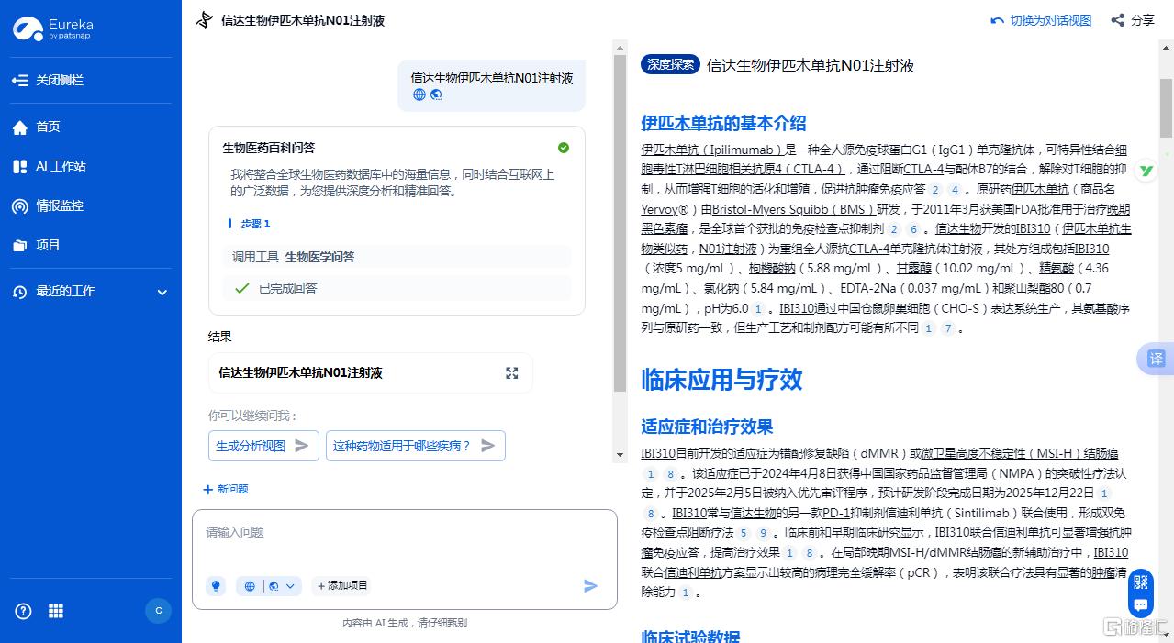Screen dimensions: 1174x643
Task: Click 调用工具 生物医学问答 row
Action: (397, 257)
